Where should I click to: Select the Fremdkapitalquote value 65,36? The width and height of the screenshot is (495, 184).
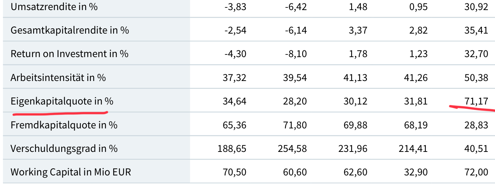pyautogui.click(x=235, y=125)
